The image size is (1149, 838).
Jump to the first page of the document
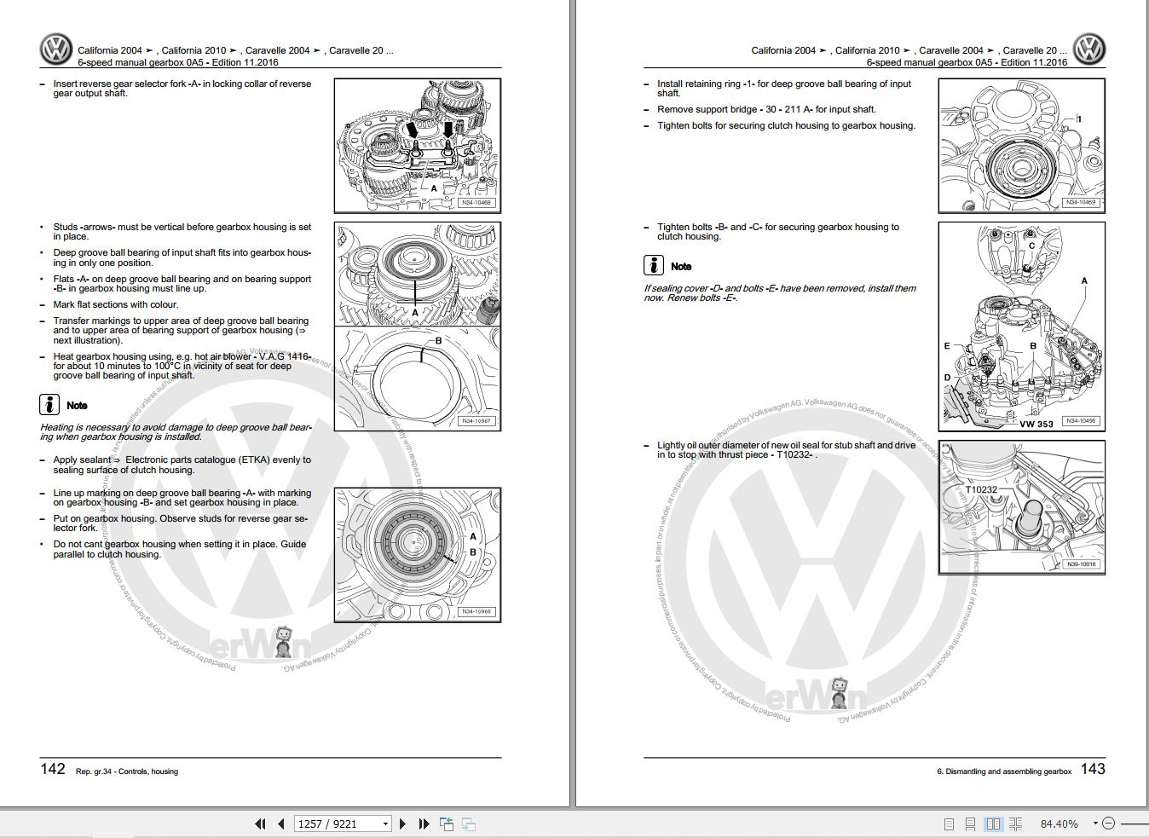260,824
